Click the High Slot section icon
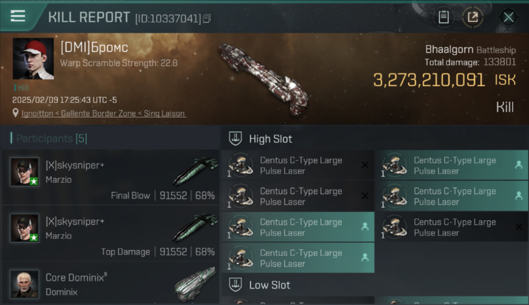The image size is (529, 305). click(236, 139)
